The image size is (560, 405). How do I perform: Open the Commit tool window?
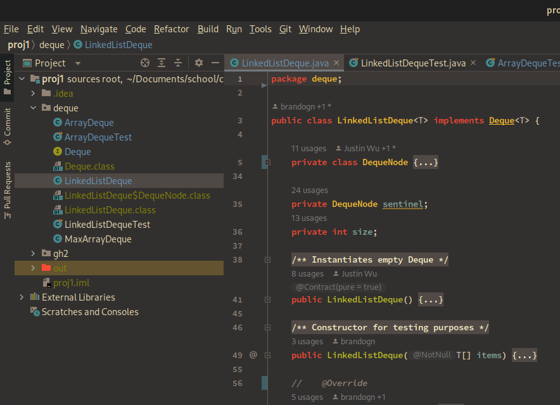[7, 126]
